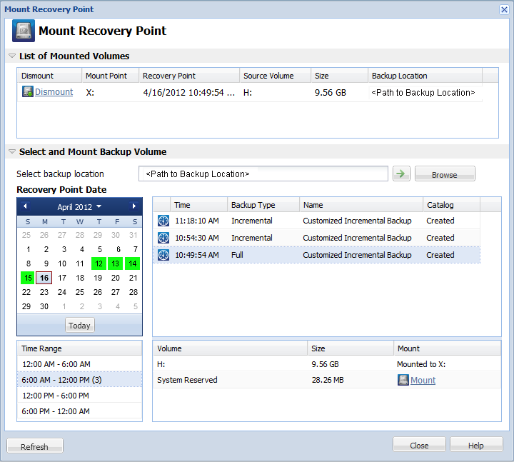Click the backup location path field
This screenshot has height=462, width=514.
tap(263, 174)
